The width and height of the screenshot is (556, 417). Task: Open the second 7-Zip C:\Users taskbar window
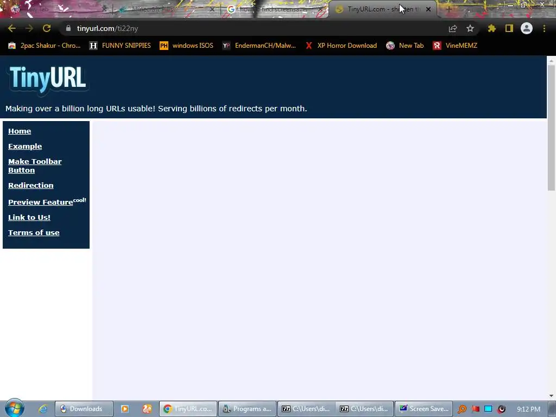pos(364,409)
